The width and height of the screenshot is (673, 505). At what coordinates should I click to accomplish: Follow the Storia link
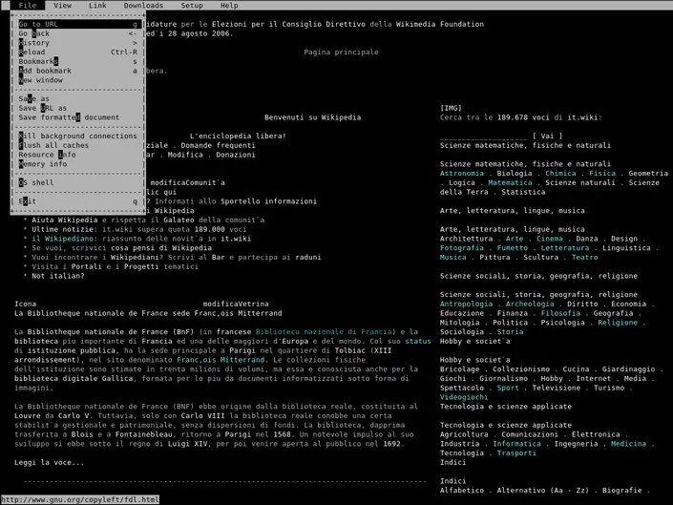[510, 332]
